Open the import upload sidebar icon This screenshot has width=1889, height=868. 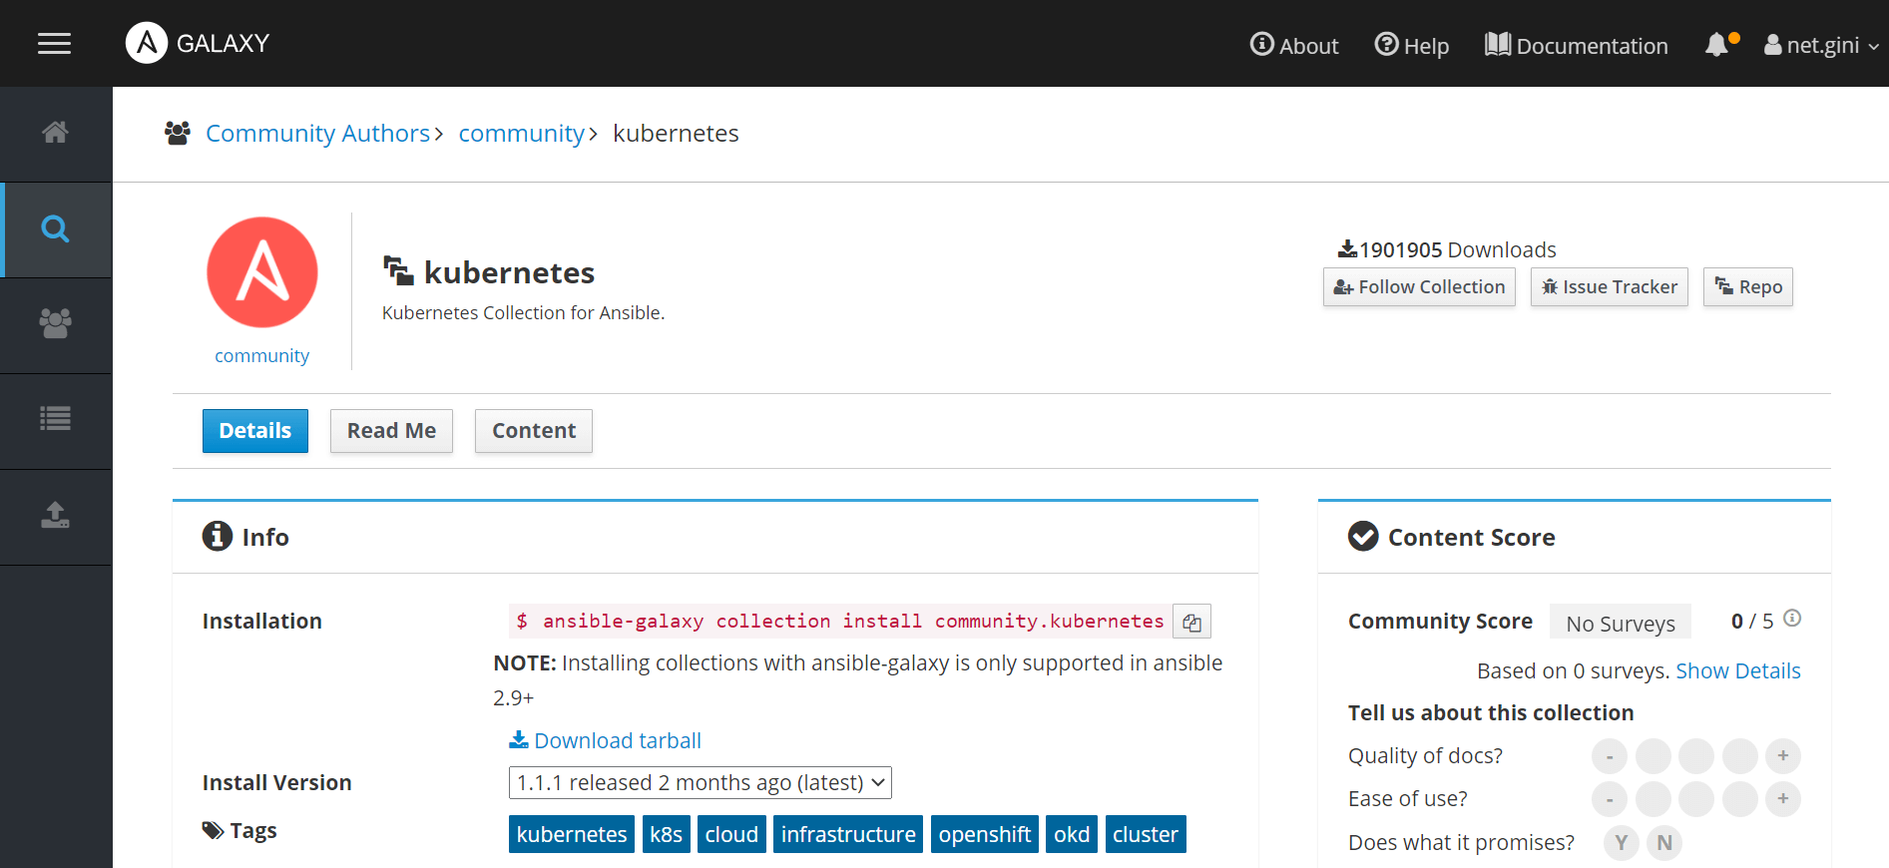(x=55, y=515)
